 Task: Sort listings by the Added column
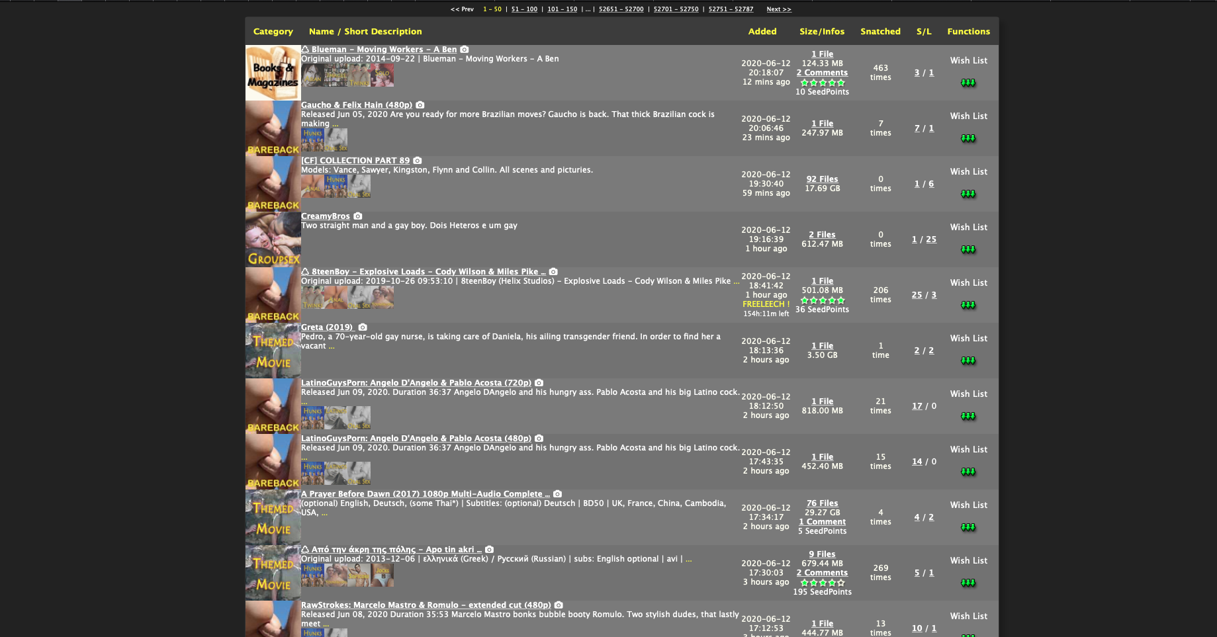tap(762, 31)
